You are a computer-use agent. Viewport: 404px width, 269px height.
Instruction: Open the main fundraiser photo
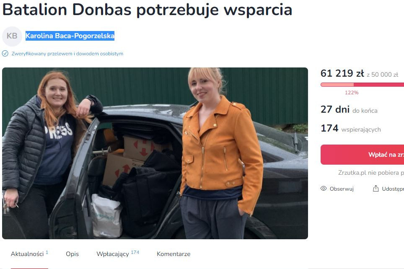click(155, 153)
